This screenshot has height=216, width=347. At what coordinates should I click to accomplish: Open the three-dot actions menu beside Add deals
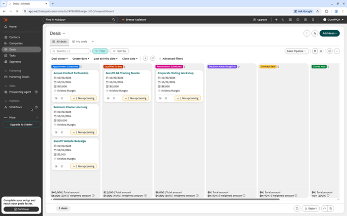[307, 33]
